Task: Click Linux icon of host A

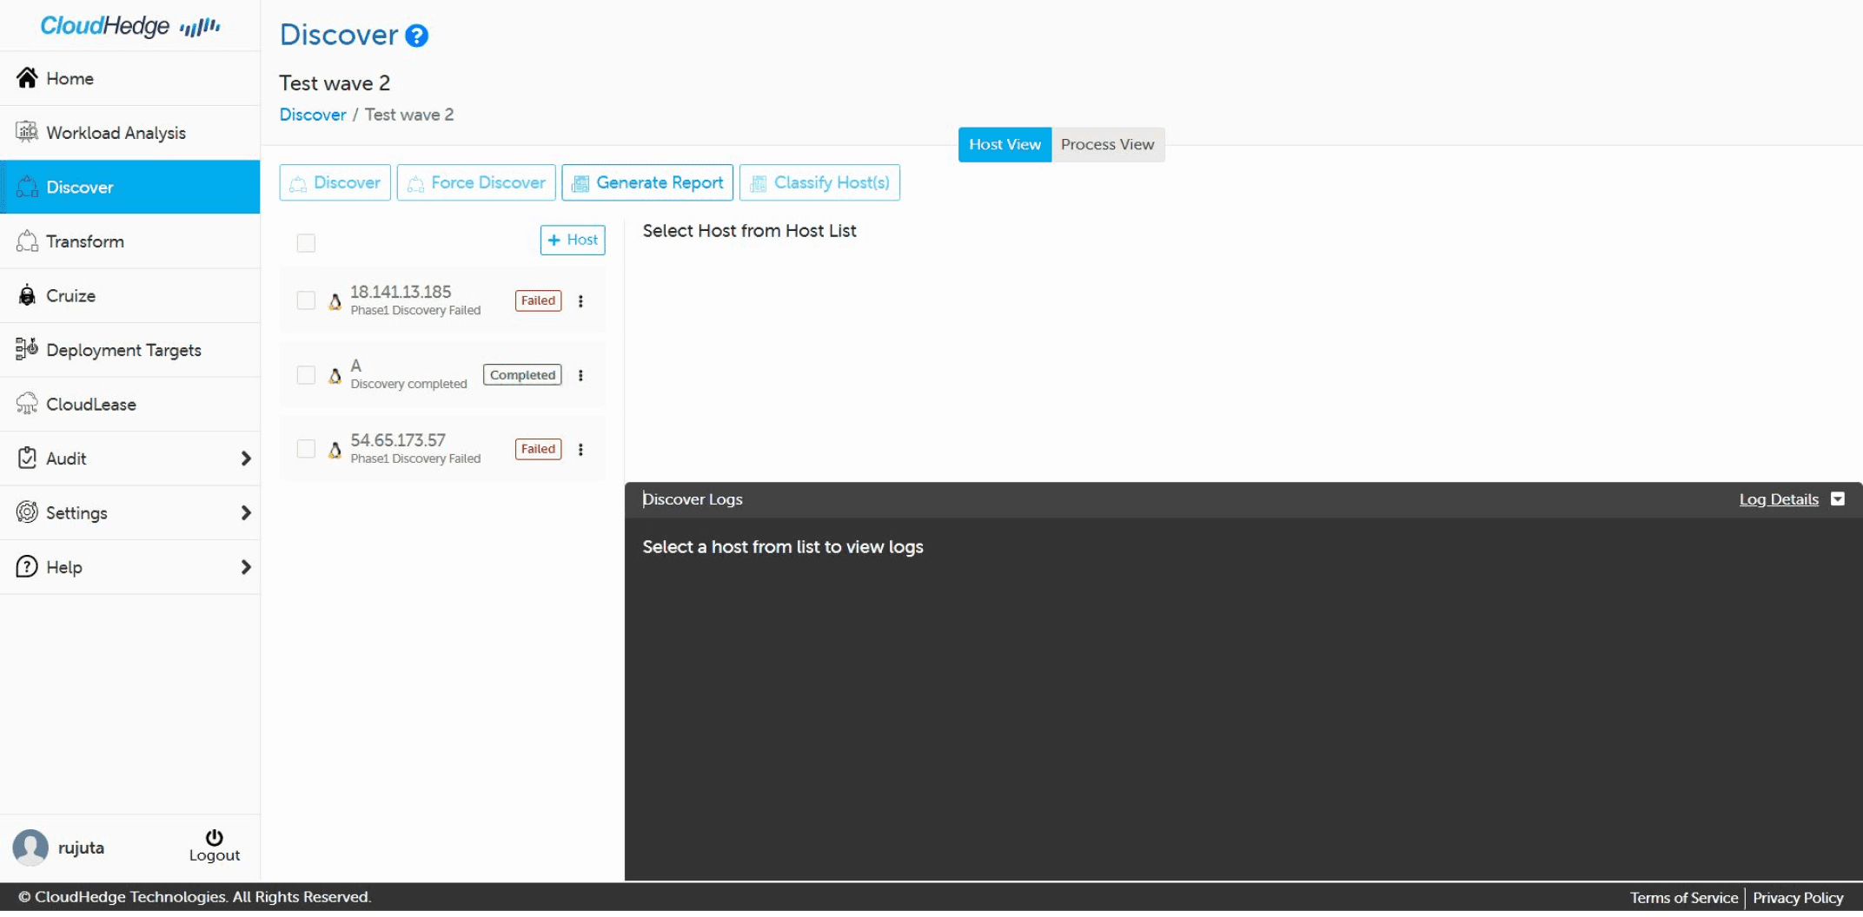Action: coord(335,375)
